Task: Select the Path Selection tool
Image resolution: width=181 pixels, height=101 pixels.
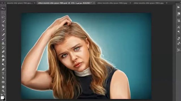Action: [x=3, y=78]
